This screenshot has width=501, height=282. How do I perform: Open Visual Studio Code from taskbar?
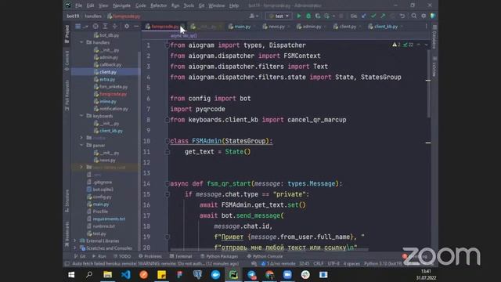tap(125, 275)
